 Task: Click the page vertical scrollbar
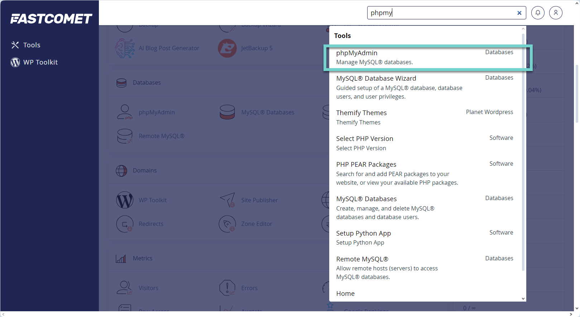[577, 94]
